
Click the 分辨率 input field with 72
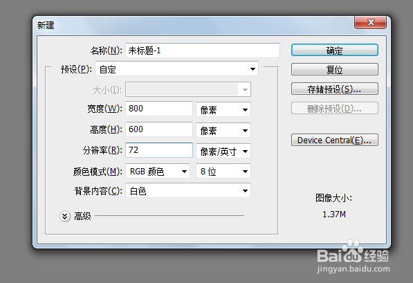[x=159, y=150]
